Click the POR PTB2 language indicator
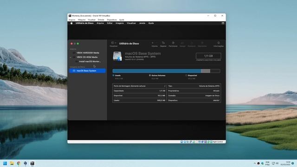297x167 pixels. [267, 163]
